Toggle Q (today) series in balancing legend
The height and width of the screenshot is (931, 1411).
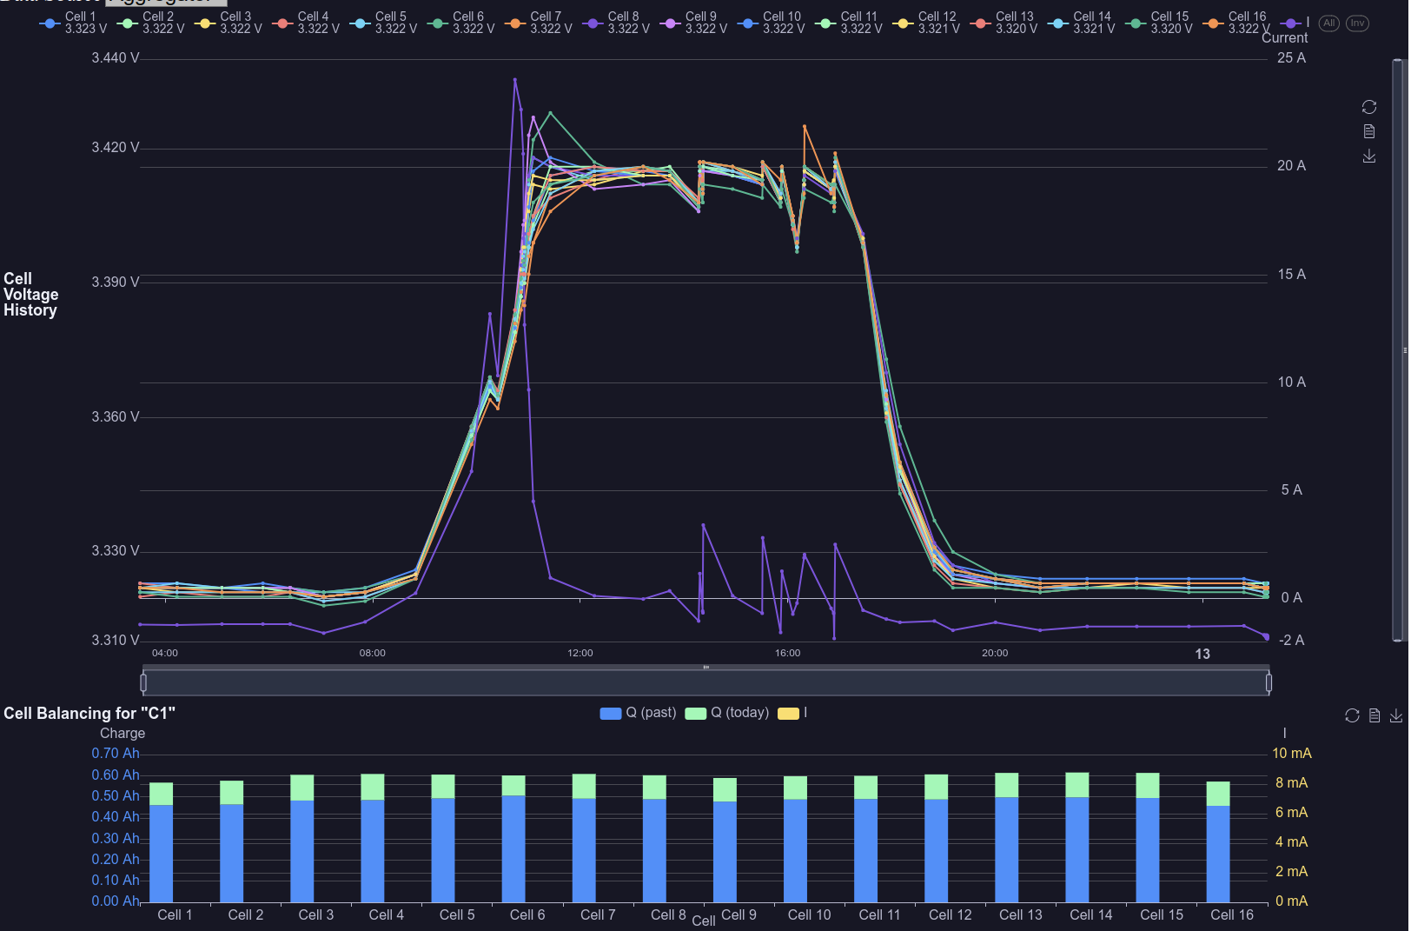[x=727, y=713]
